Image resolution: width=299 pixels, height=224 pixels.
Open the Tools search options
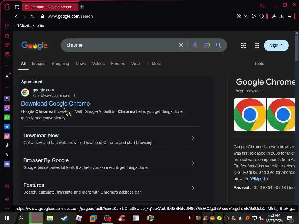click(259, 64)
